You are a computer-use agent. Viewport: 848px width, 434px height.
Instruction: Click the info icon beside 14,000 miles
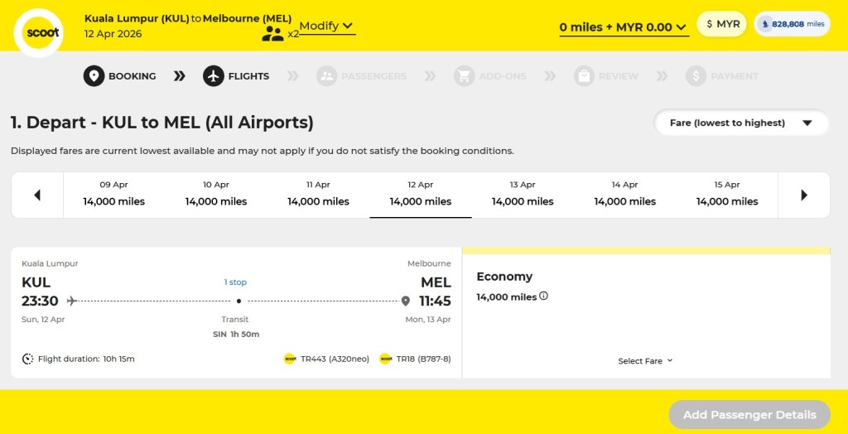pos(544,297)
